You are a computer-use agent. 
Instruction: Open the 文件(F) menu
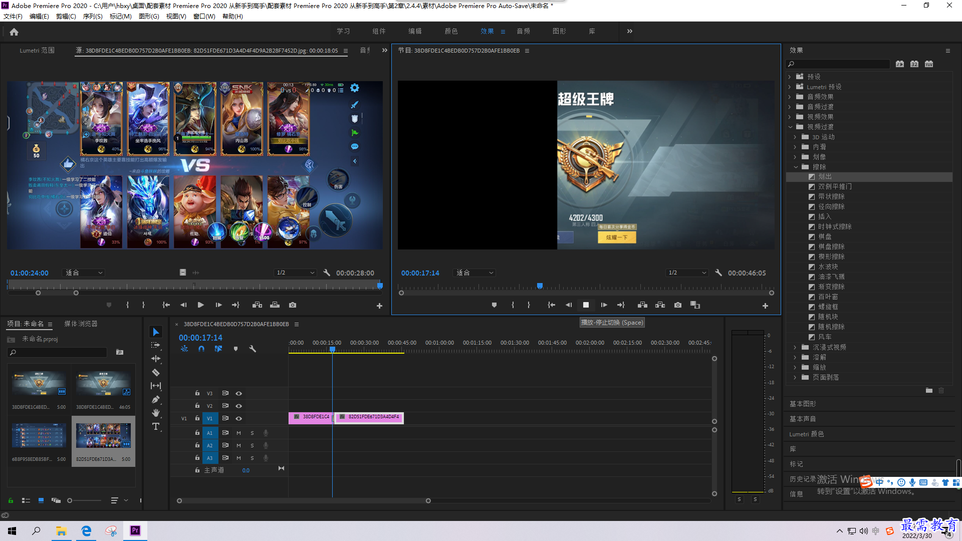coord(13,17)
